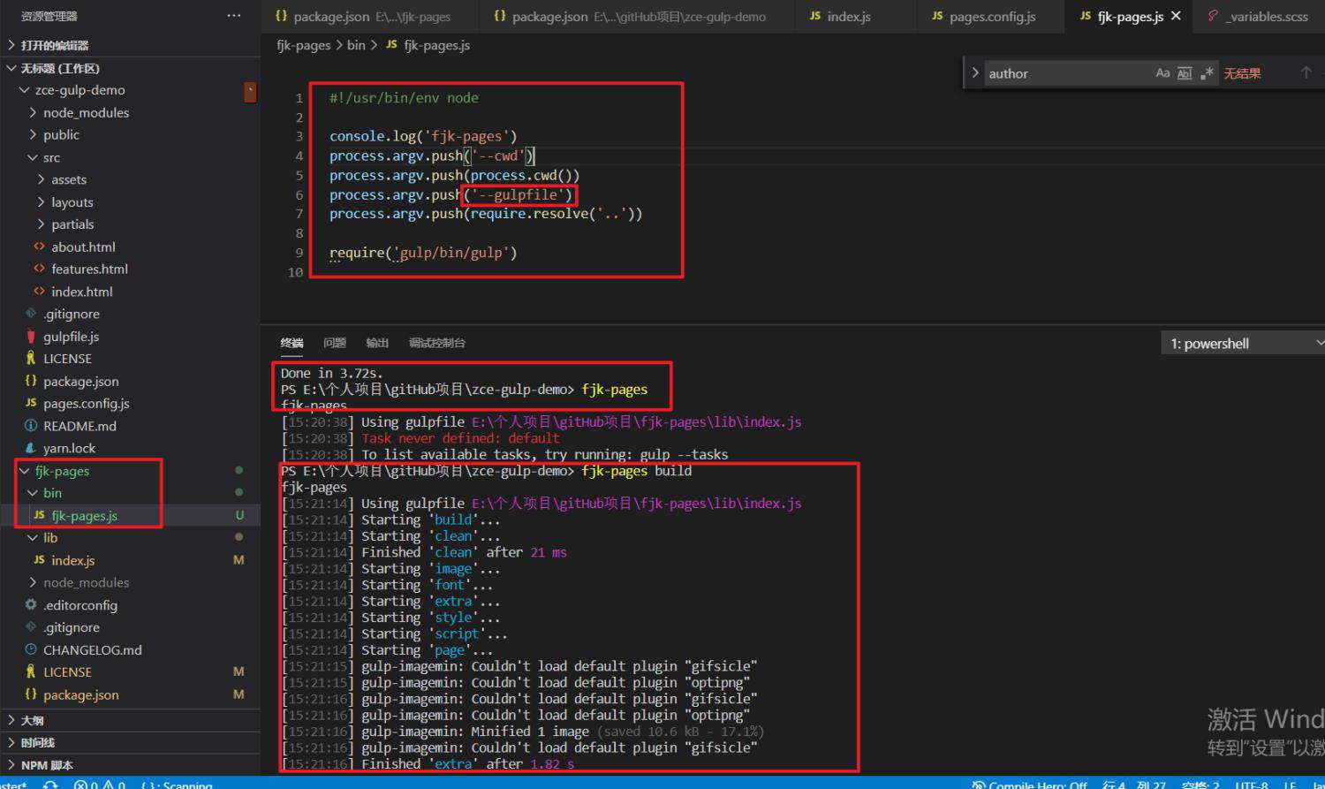
Task: Open README.md in the explorer
Action: [79, 426]
